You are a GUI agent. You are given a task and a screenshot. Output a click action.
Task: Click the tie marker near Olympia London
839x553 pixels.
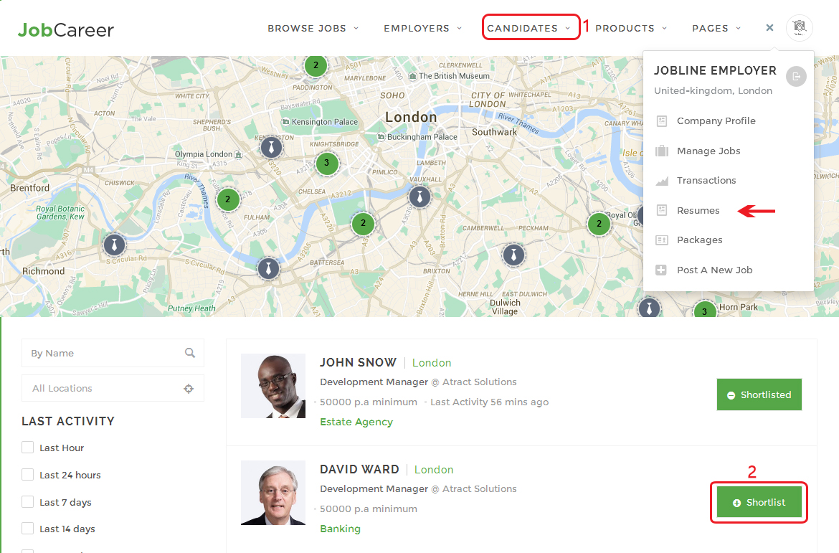click(270, 148)
